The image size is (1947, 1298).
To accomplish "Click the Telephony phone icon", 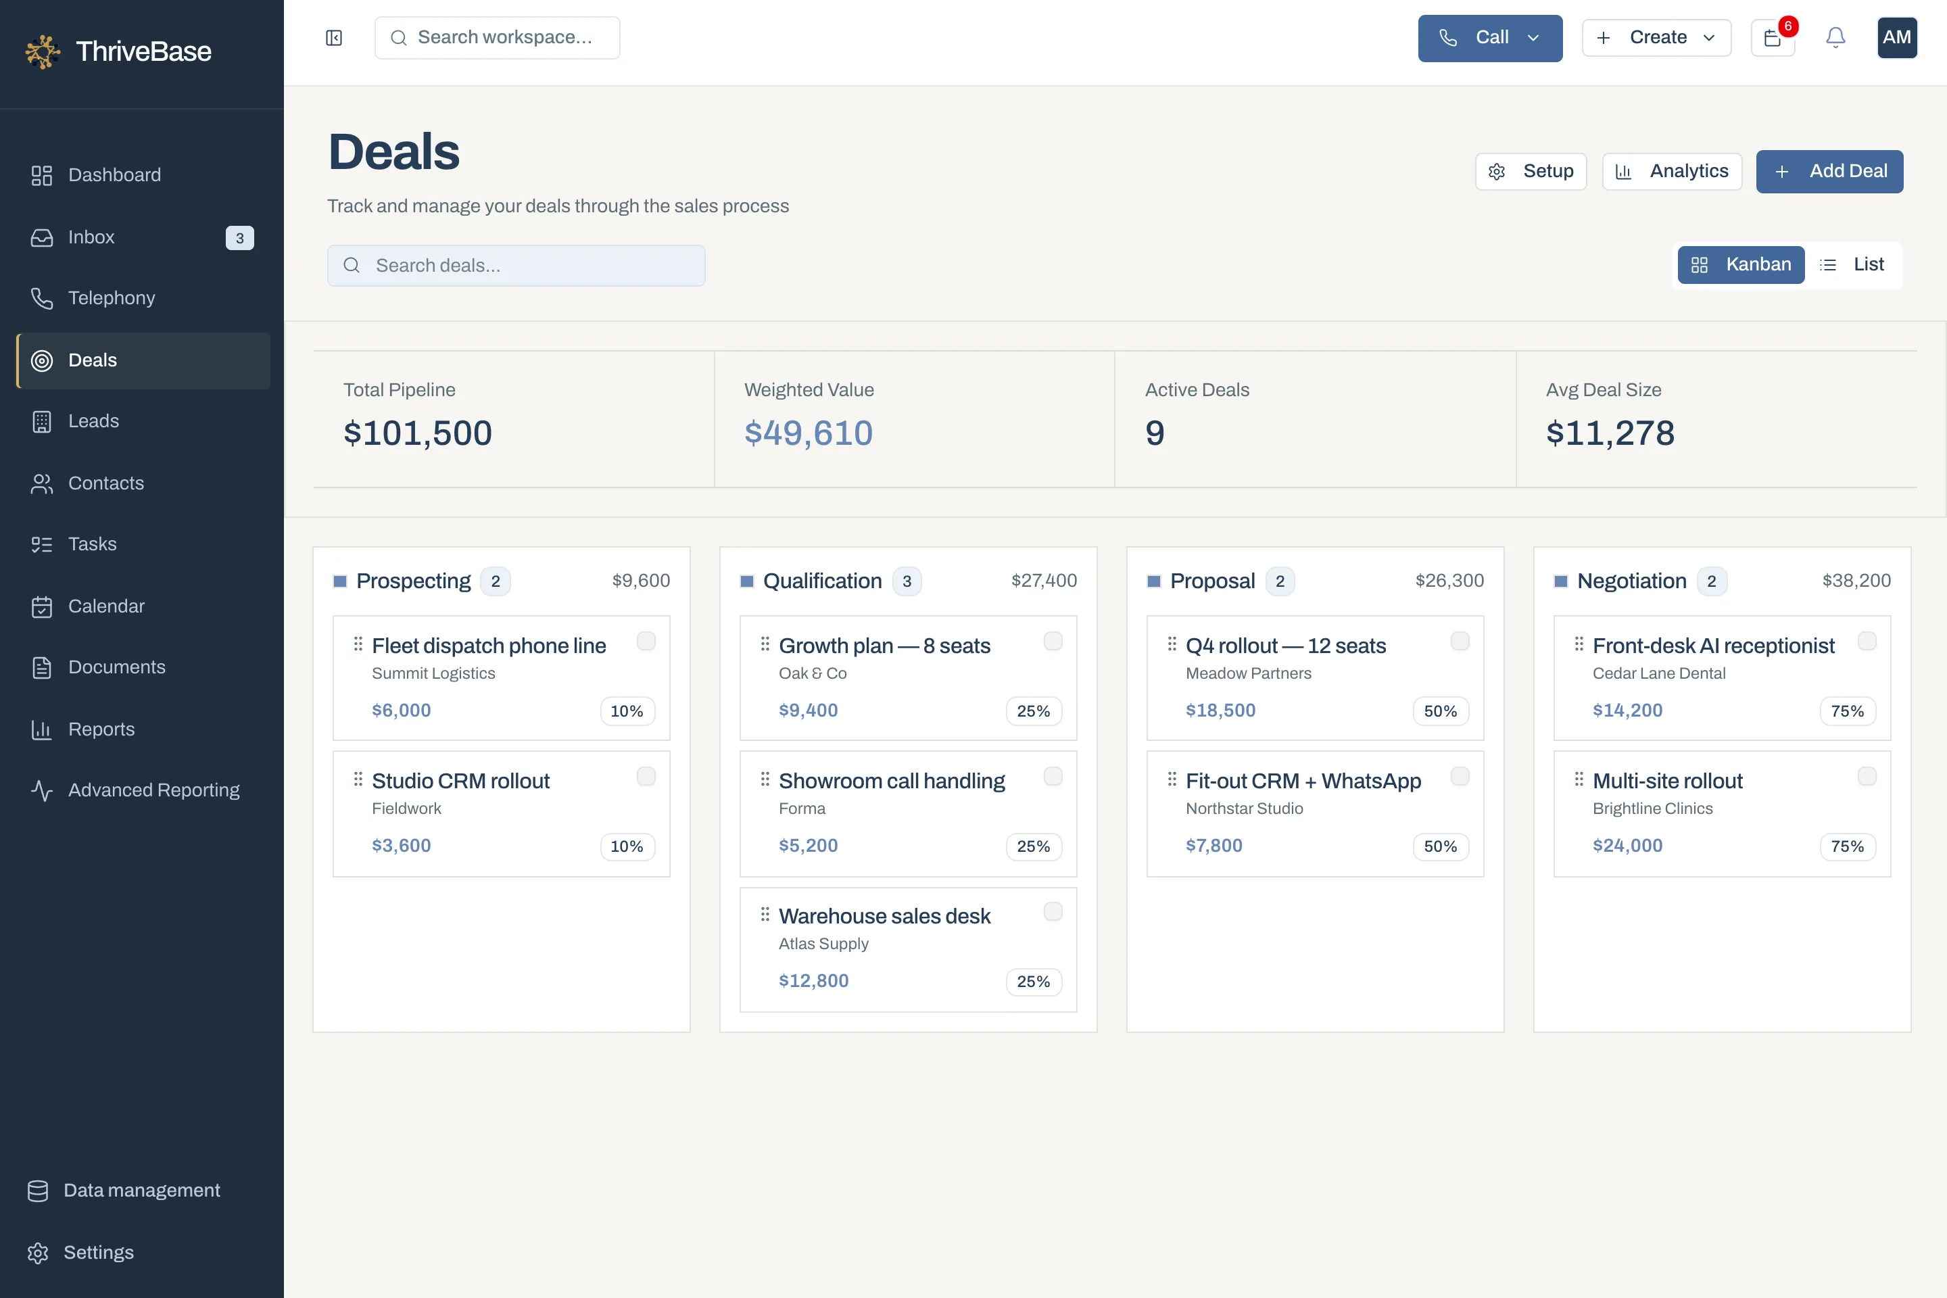I will point(41,298).
